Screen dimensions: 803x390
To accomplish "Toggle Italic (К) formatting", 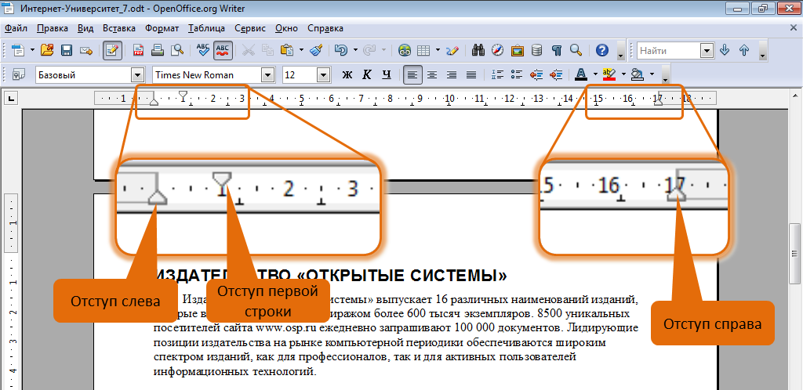I will [367, 75].
